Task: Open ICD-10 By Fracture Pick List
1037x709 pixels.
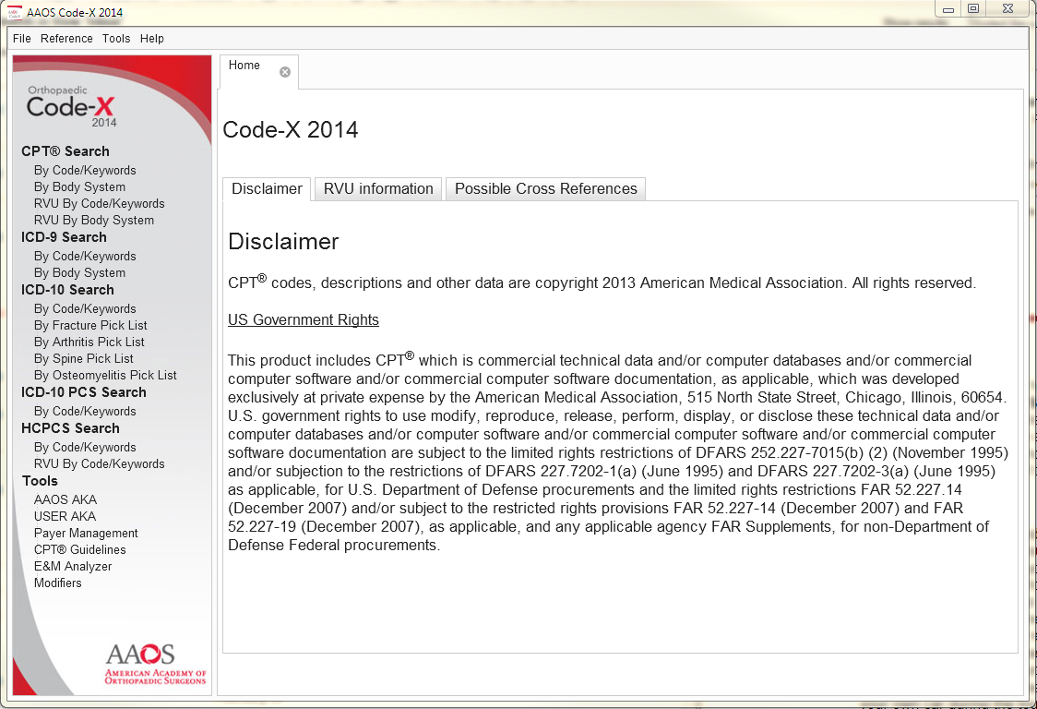Action: tap(90, 325)
